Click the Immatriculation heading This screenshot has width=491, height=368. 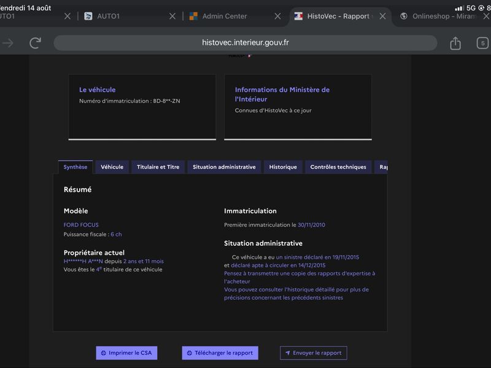250,211
